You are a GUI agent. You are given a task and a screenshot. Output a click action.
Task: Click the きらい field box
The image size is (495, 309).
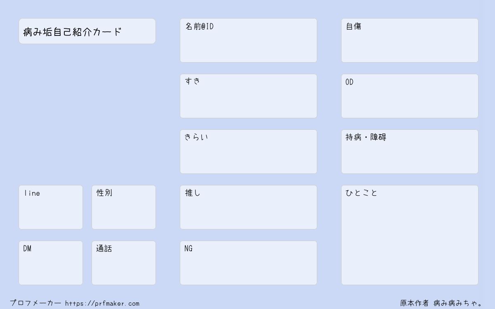(x=248, y=152)
